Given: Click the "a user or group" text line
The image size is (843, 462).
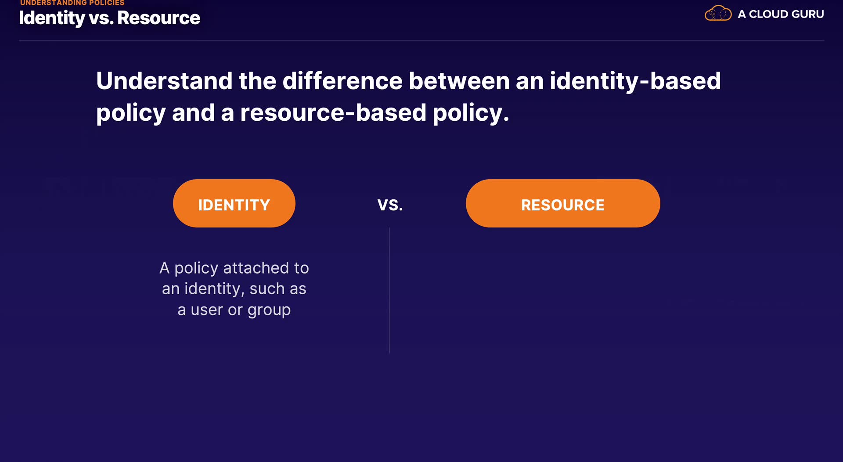Looking at the screenshot, I should (x=234, y=310).
